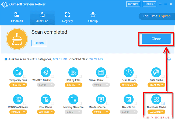Click the Recycle Bin icon

pyautogui.click(x=129, y=99)
